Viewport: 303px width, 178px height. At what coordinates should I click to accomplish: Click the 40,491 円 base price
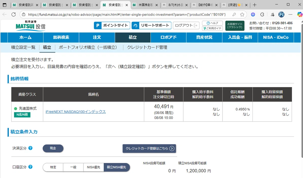[x=164, y=107]
